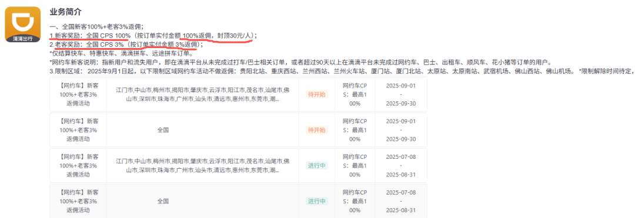The image size is (635, 218).
Task: Click 待开始 status badge in the 全国 row
Action: tap(317, 130)
